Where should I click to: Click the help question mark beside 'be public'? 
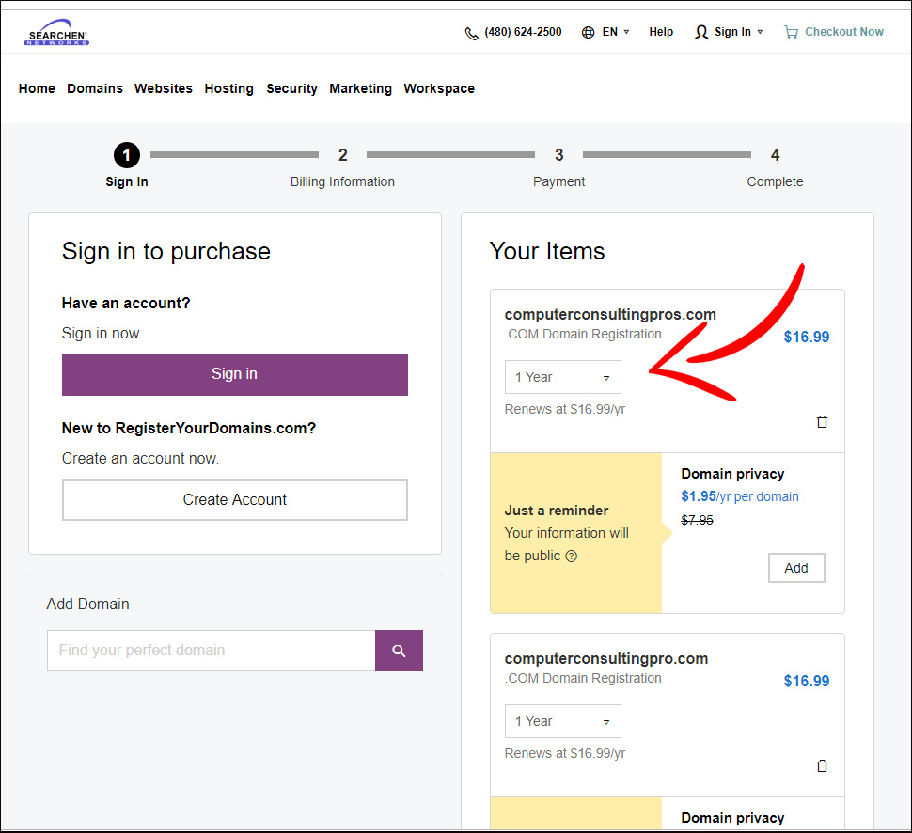(572, 556)
